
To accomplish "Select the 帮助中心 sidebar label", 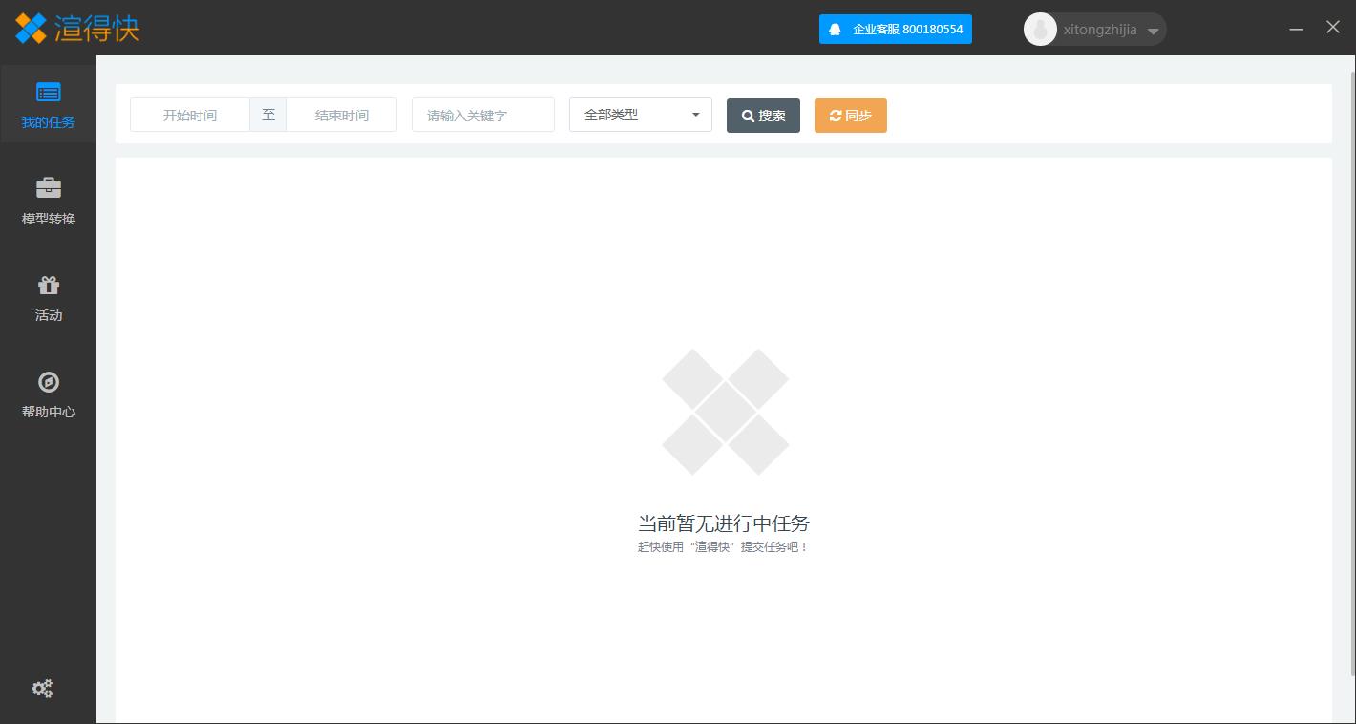I will tap(48, 412).
